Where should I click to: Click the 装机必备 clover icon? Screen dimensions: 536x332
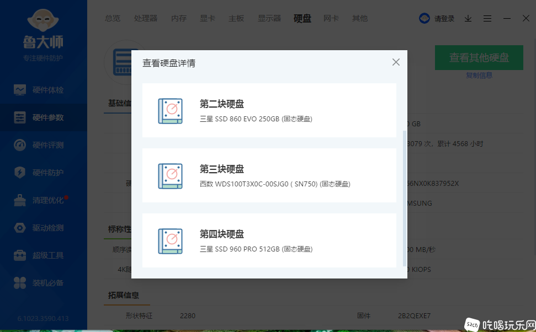click(20, 283)
